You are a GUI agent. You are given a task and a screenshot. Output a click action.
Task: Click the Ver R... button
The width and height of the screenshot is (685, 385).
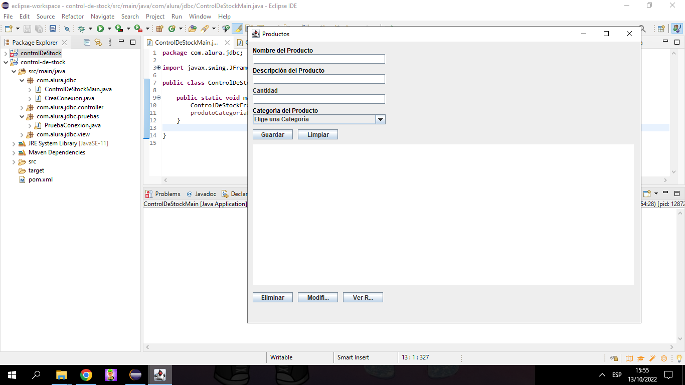[x=363, y=297]
